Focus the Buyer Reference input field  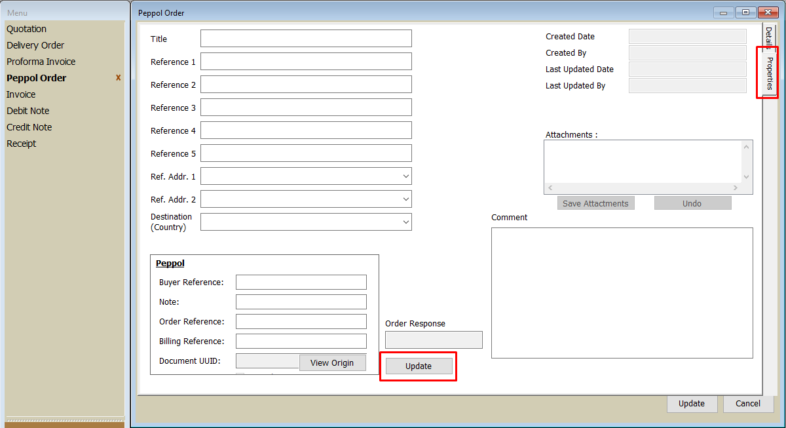coord(301,282)
